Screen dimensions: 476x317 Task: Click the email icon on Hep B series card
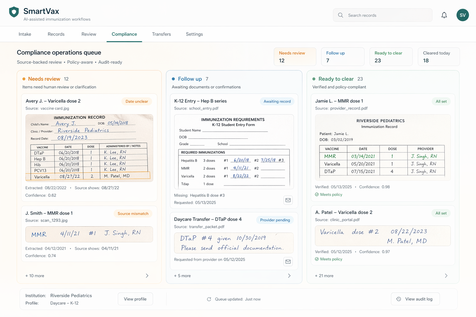[x=288, y=200]
